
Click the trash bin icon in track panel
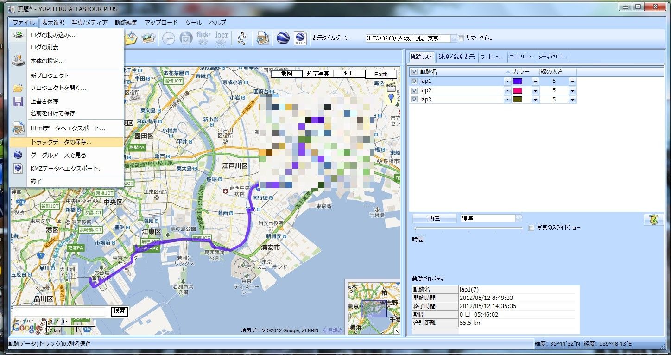[653, 220]
